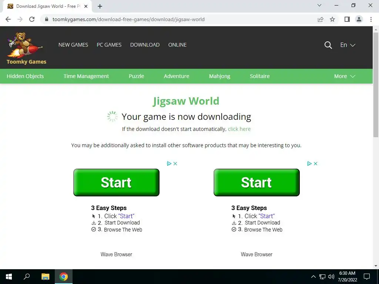Click the volume speaker tray icon

click(331, 277)
